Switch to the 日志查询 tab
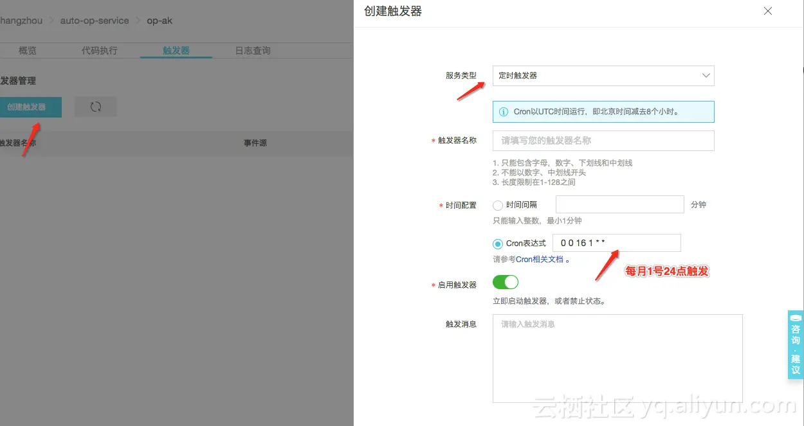 click(x=253, y=51)
